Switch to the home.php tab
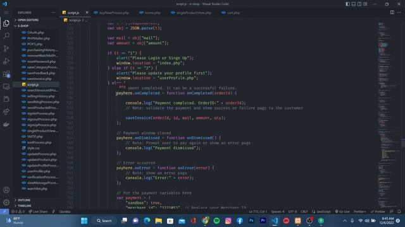405x227 pixels. [150, 13]
